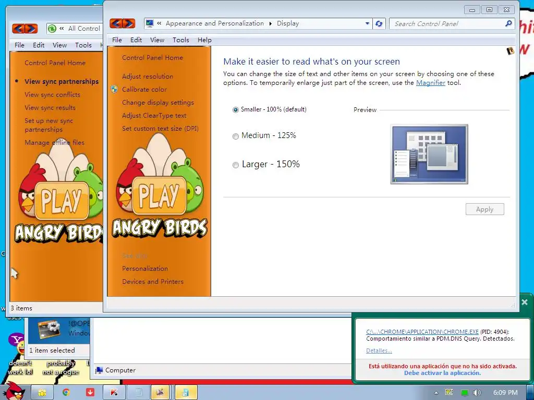Viewport: 534px width, 400px height.
Task: Open the blank document taskbar icon
Action: click(138, 393)
